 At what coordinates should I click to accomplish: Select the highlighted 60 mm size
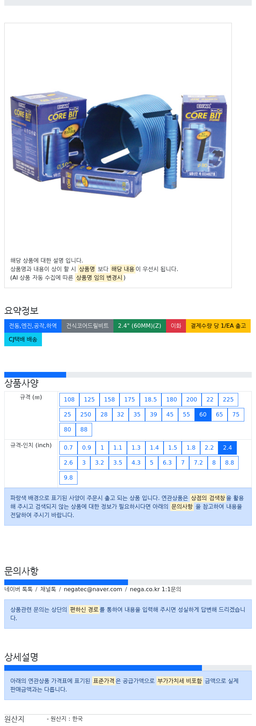point(203,415)
